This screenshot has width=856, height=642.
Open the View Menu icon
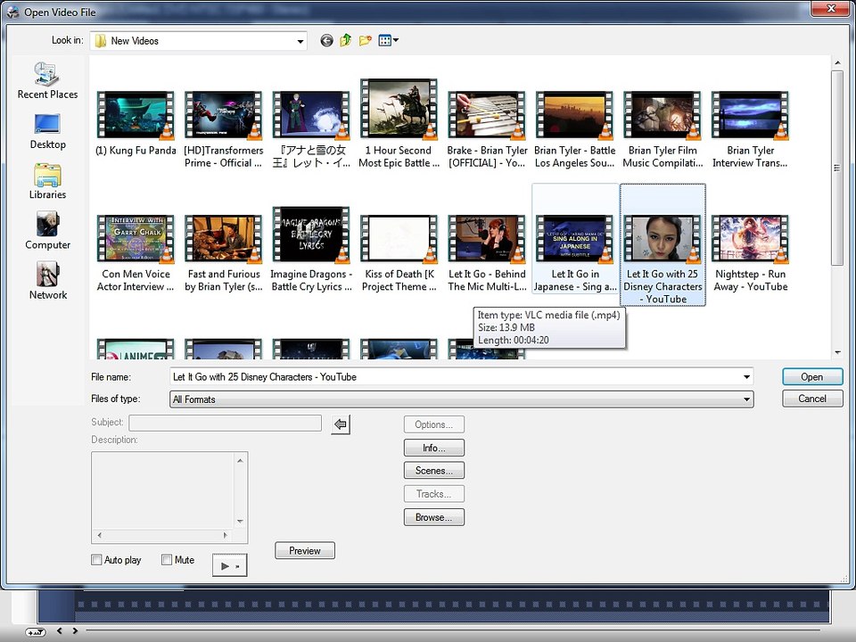click(x=388, y=40)
